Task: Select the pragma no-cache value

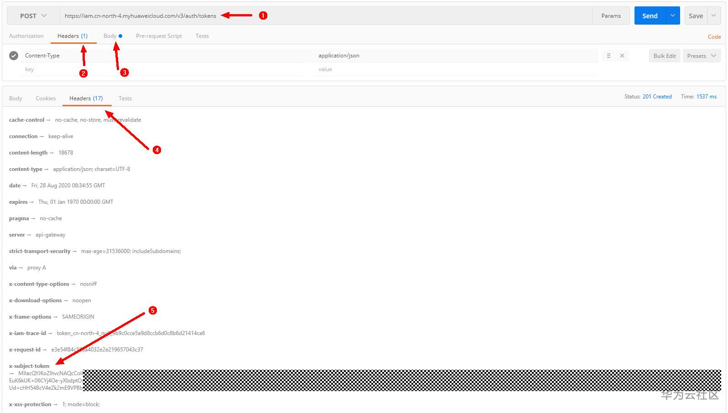Action: click(51, 218)
